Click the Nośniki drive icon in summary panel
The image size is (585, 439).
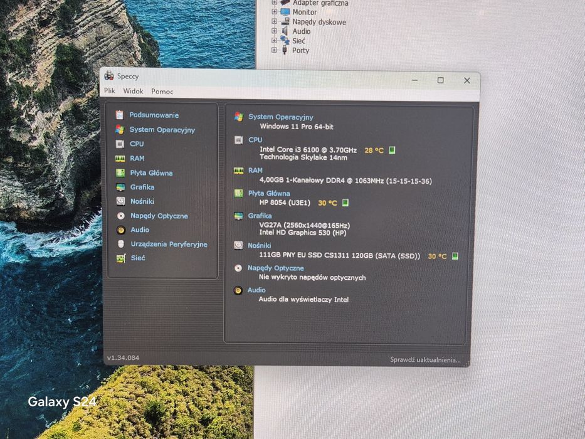tap(238, 245)
